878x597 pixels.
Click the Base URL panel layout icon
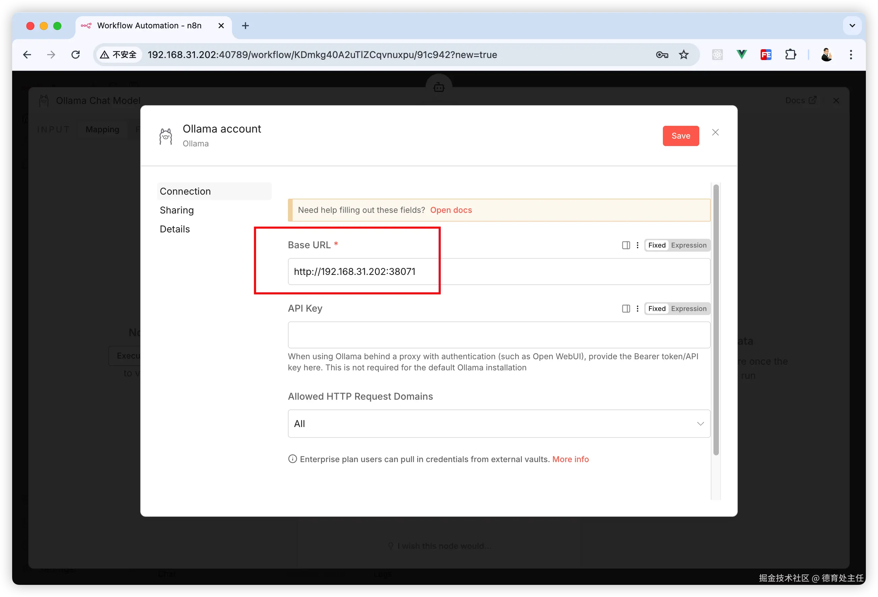(x=626, y=245)
